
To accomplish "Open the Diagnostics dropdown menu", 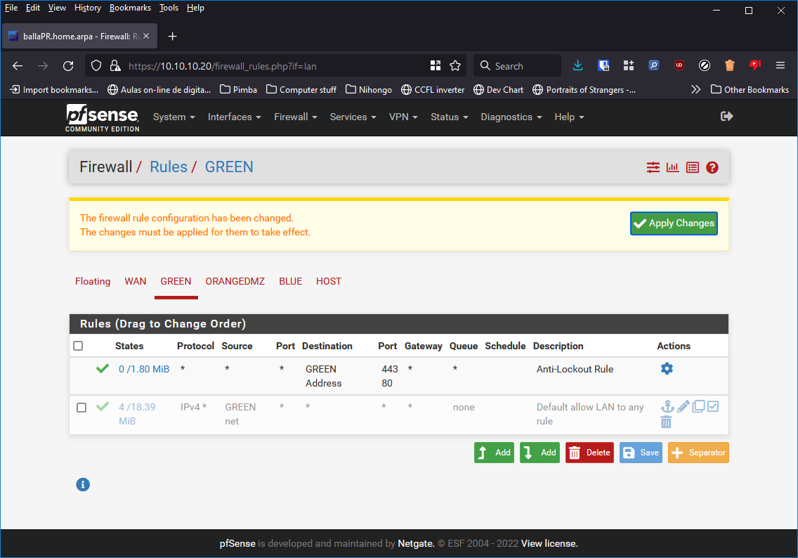I will point(511,117).
